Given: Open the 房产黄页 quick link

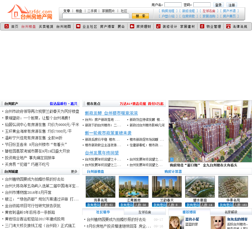Looking at the screenshot, I should [x=229, y=16].
